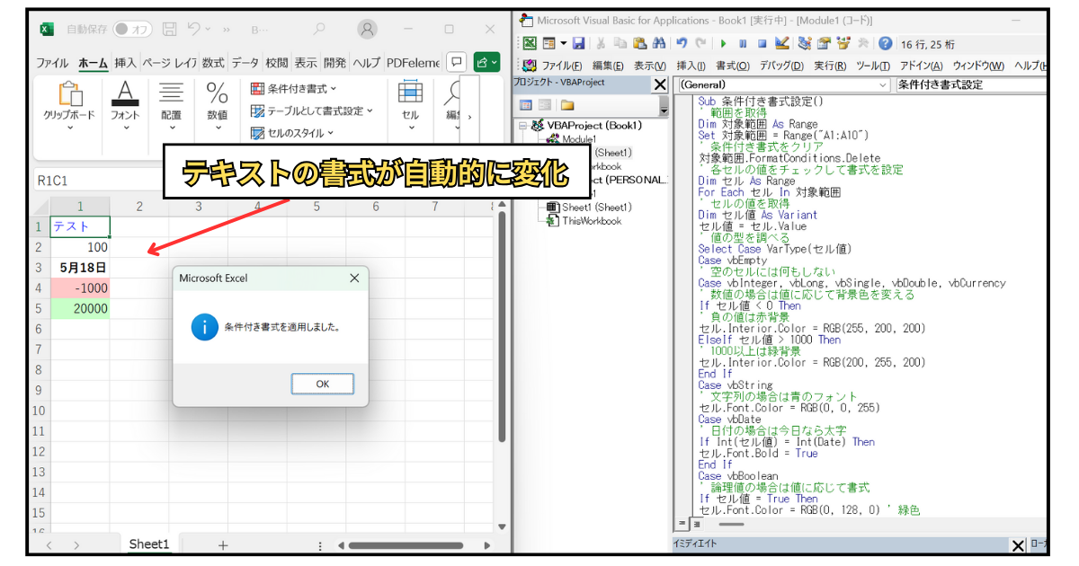Open the Insert ribbon tab

click(125, 63)
